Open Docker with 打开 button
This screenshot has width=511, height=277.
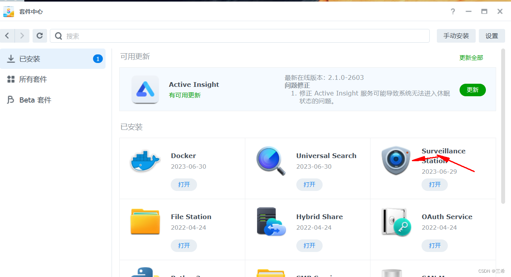click(x=184, y=185)
